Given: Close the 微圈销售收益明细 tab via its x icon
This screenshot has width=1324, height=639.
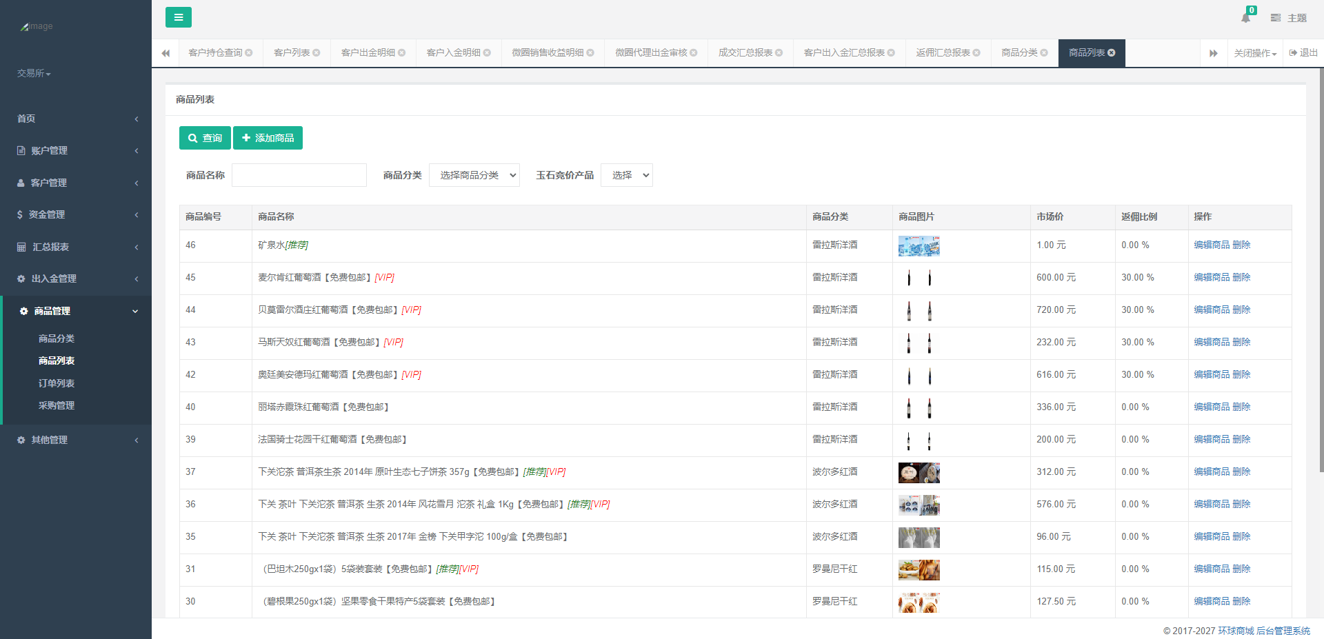Looking at the screenshot, I should (x=590, y=52).
